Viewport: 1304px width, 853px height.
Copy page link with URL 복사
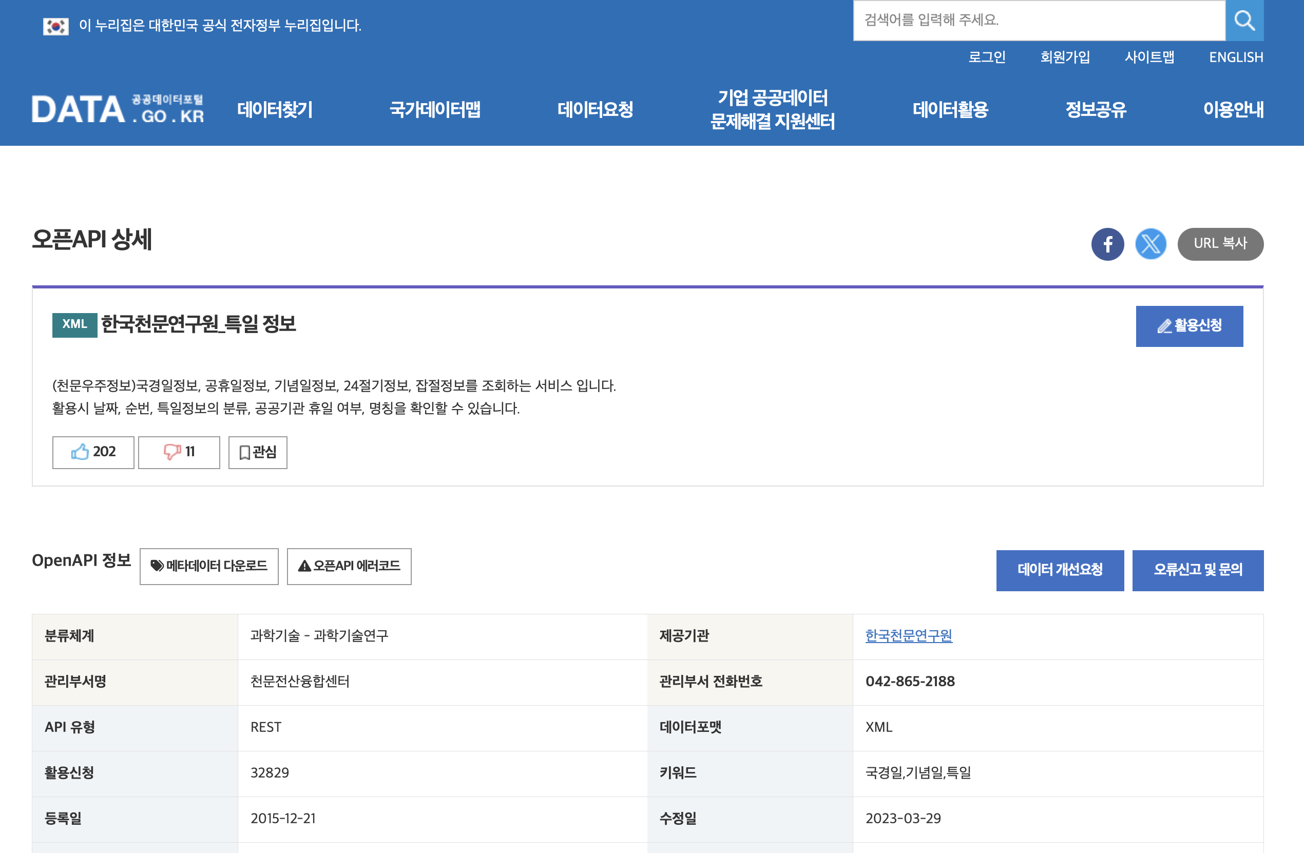pos(1220,244)
